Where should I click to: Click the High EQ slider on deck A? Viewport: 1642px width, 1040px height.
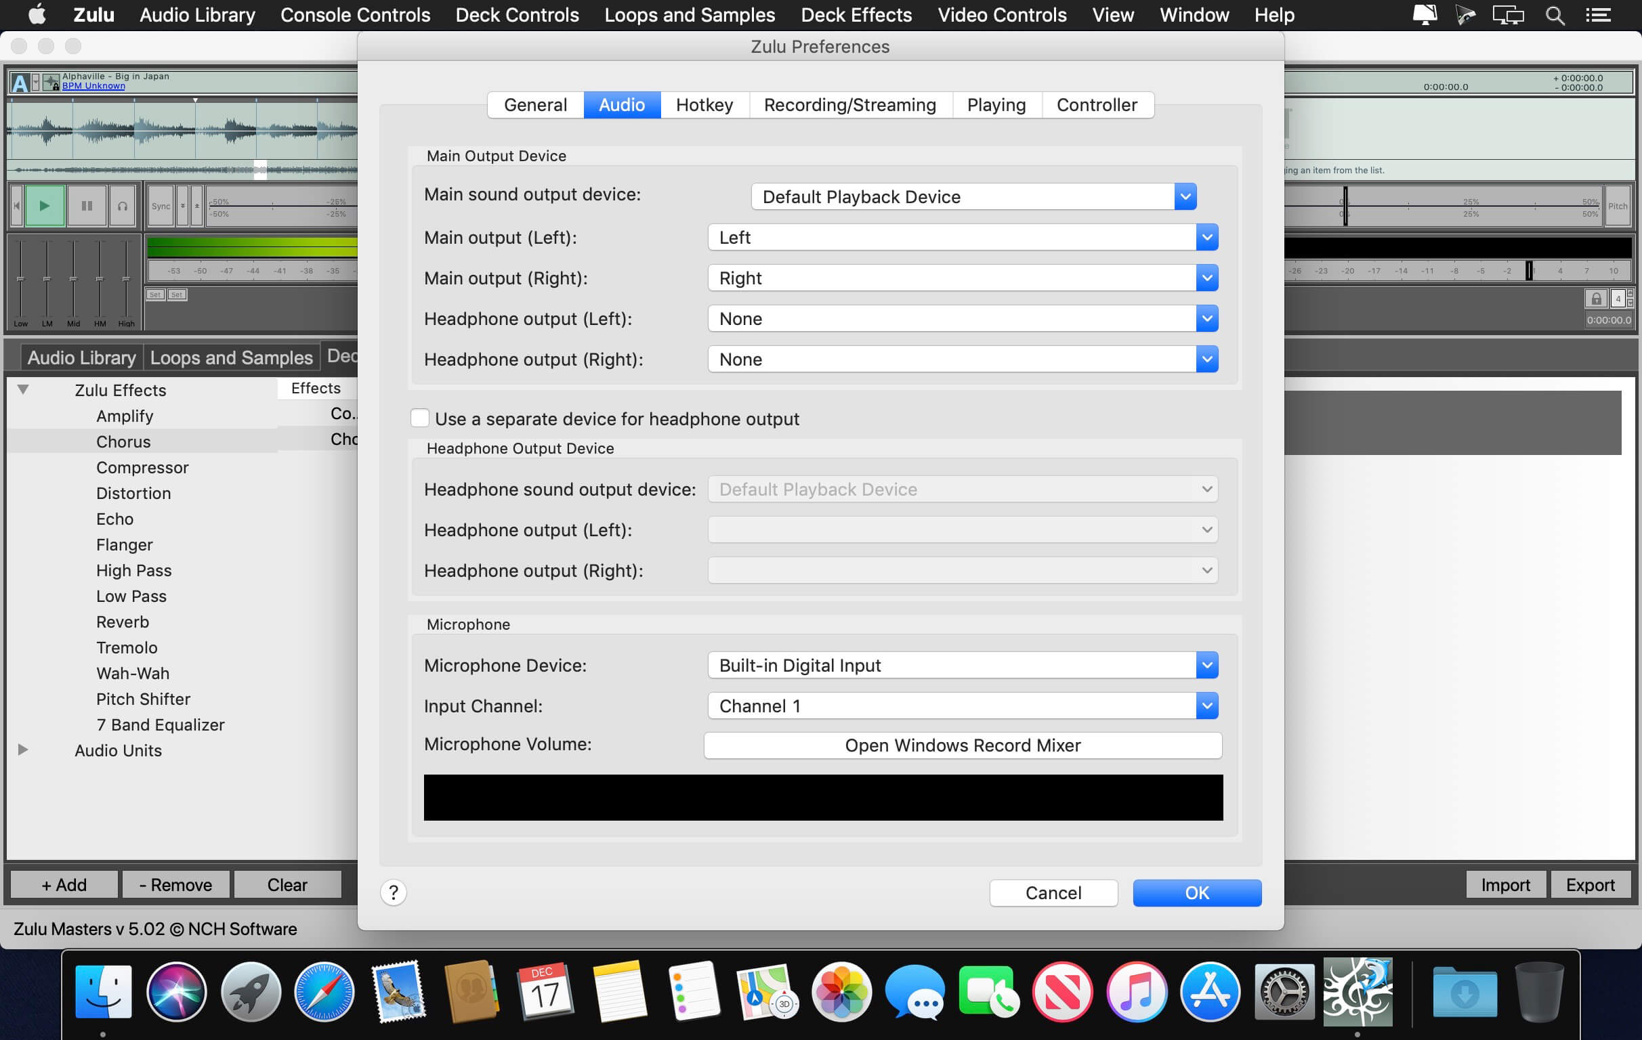point(126,280)
